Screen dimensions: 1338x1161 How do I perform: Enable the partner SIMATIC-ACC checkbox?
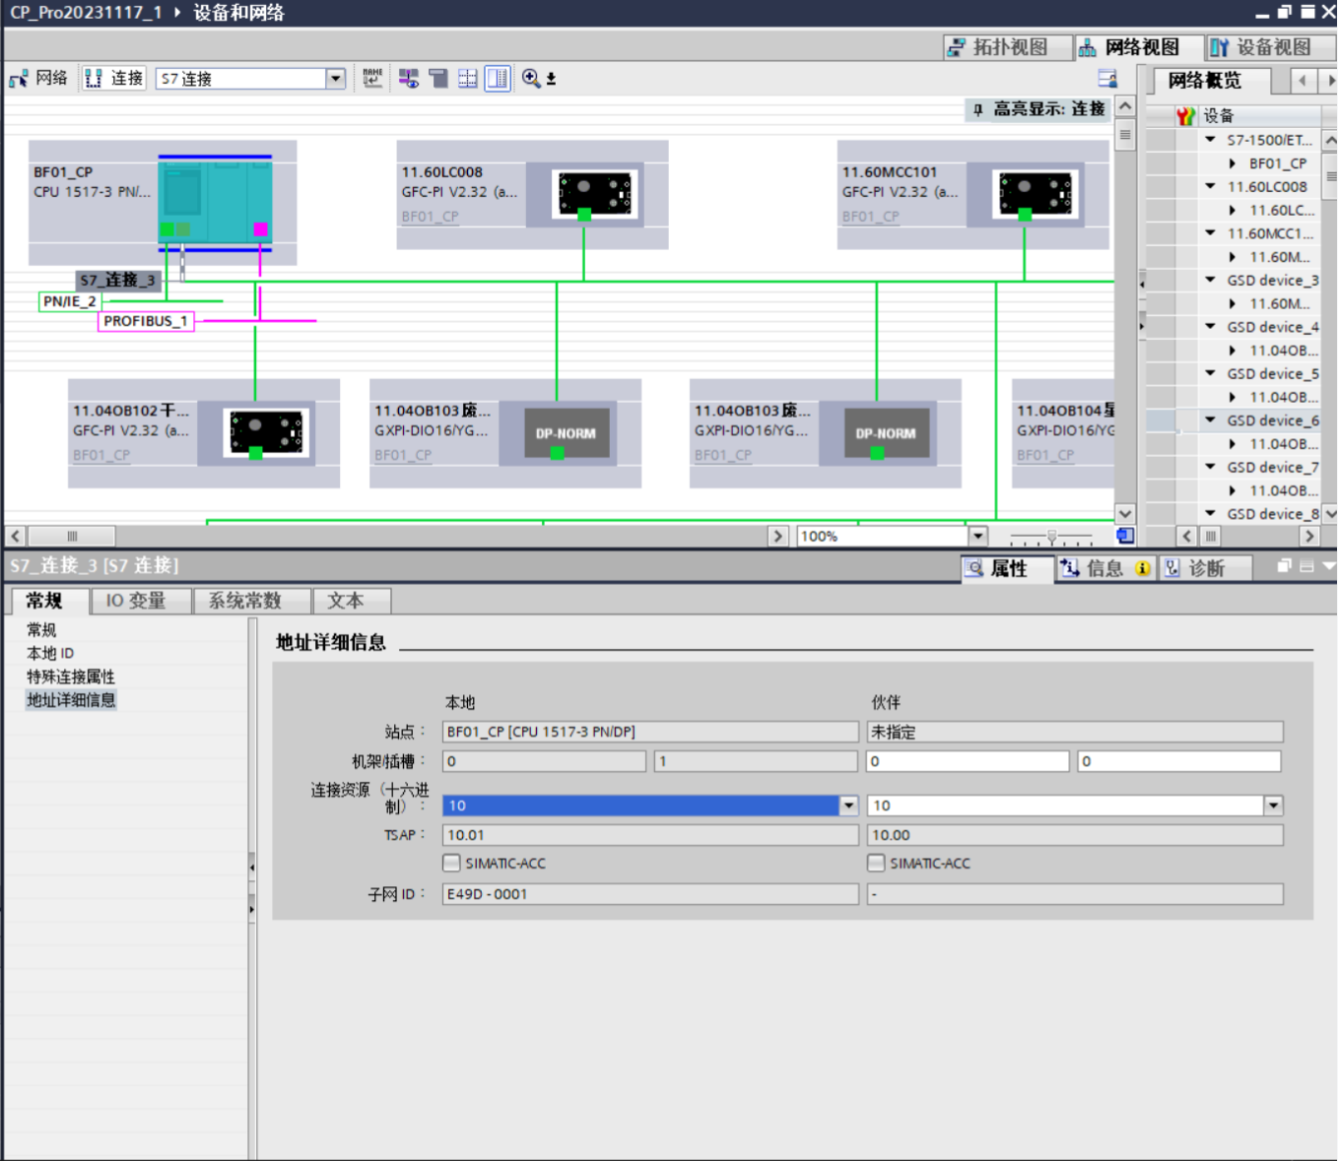click(876, 863)
